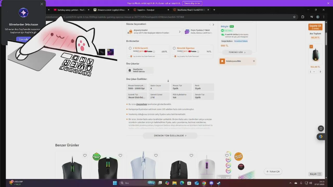Select SteelSeries Rival 3 browser tab
The image size is (333, 187).
191,10
